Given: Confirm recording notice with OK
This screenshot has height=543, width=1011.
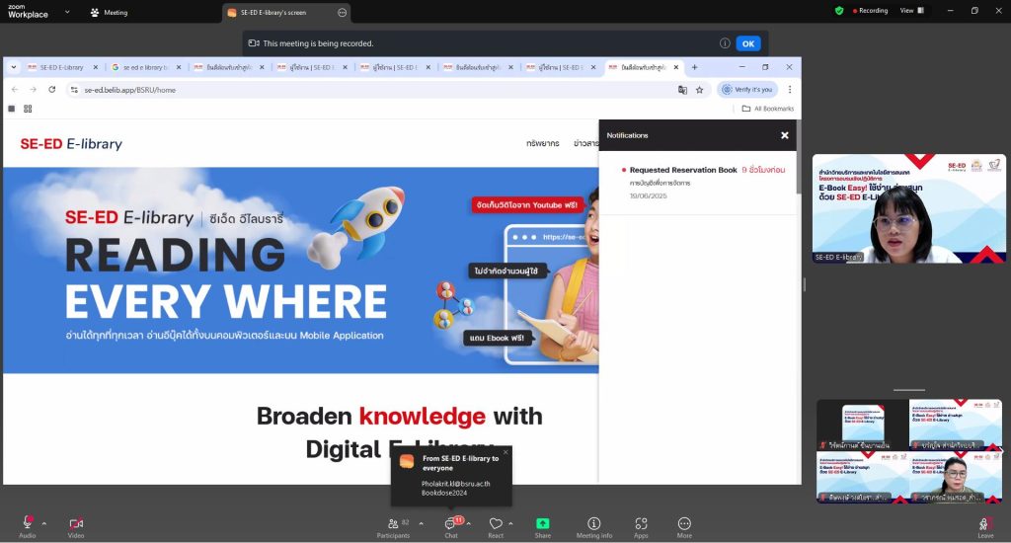Looking at the screenshot, I should (x=748, y=43).
